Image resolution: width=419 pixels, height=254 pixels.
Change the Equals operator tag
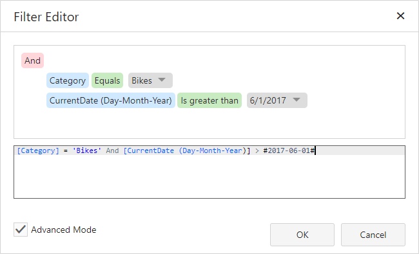107,80
